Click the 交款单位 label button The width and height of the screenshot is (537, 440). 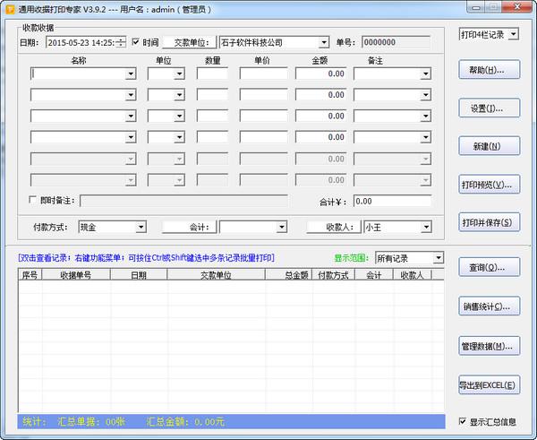click(x=189, y=42)
